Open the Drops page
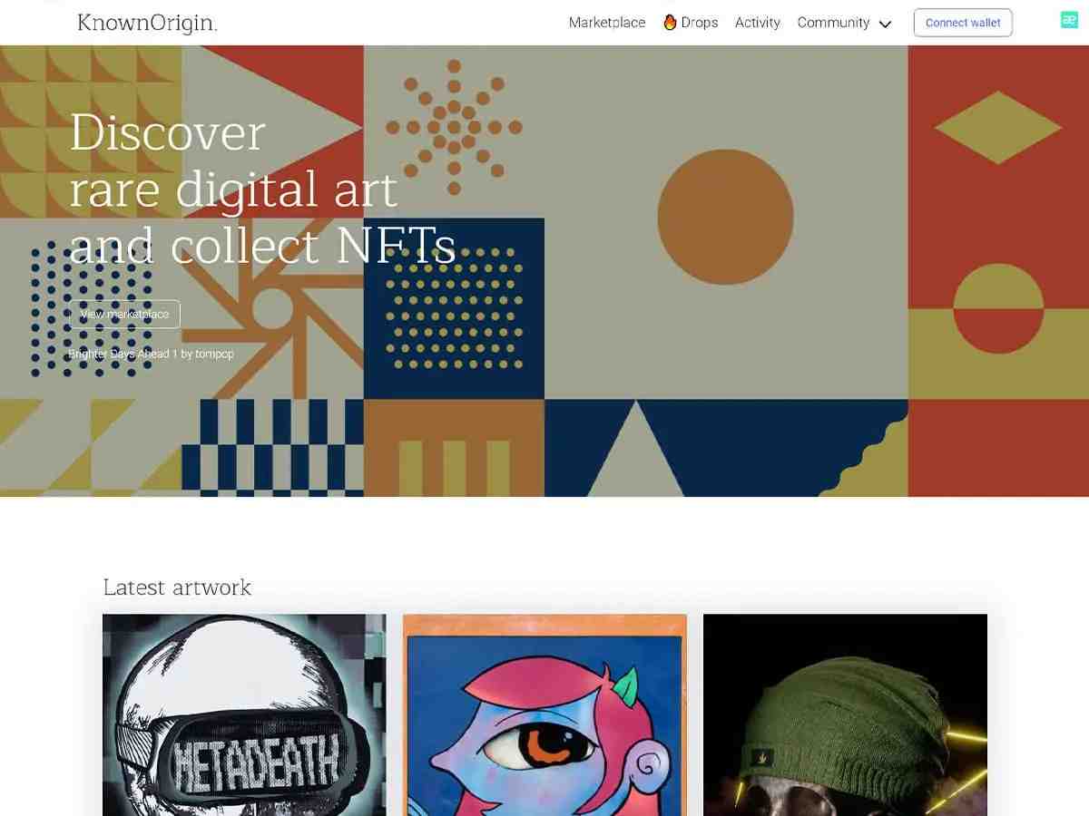The image size is (1089, 816). pos(699,23)
